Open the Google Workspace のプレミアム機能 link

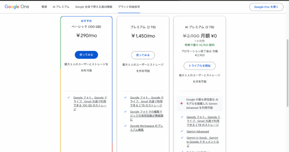[146, 128]
